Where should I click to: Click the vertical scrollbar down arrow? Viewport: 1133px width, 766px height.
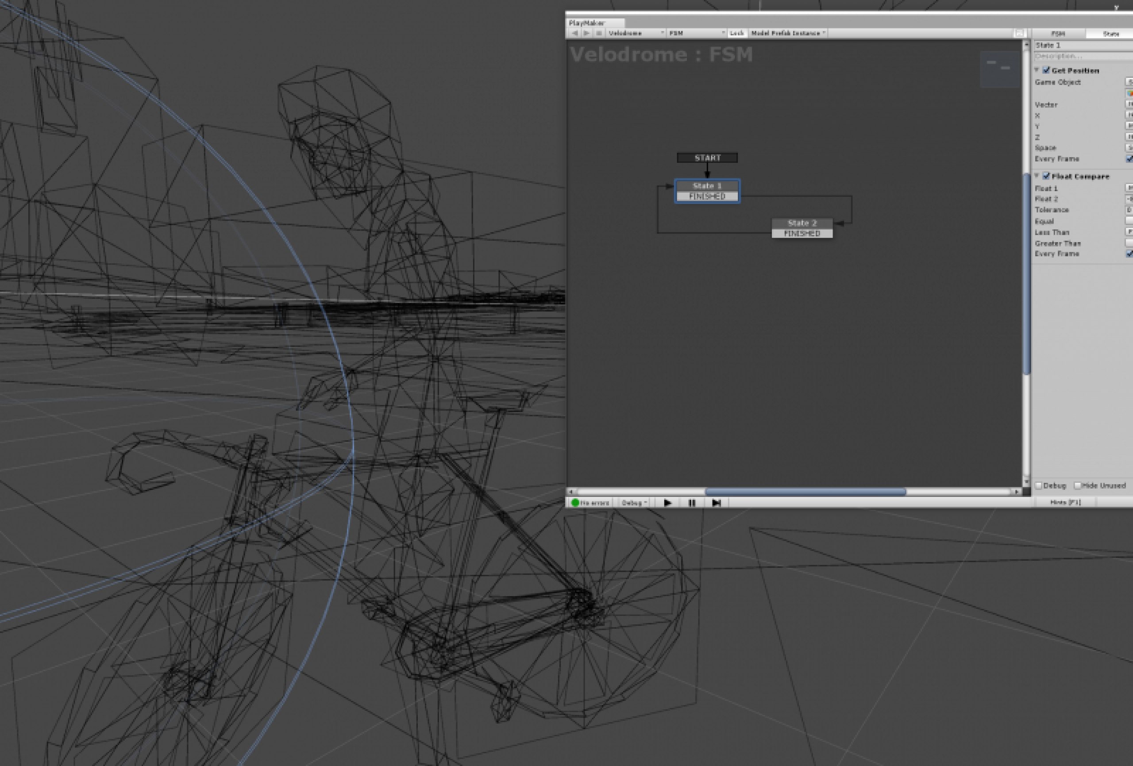click(1026, 482)
